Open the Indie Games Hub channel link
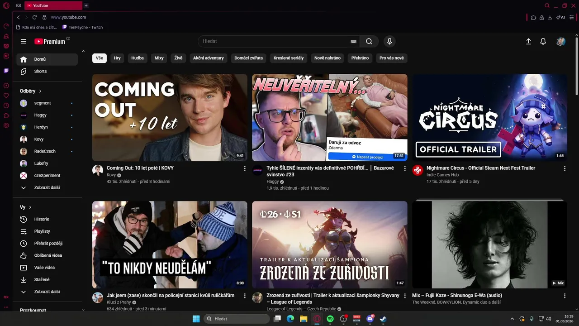The height and width of the screenshot is (326, 579). click(x=442, y=175)
